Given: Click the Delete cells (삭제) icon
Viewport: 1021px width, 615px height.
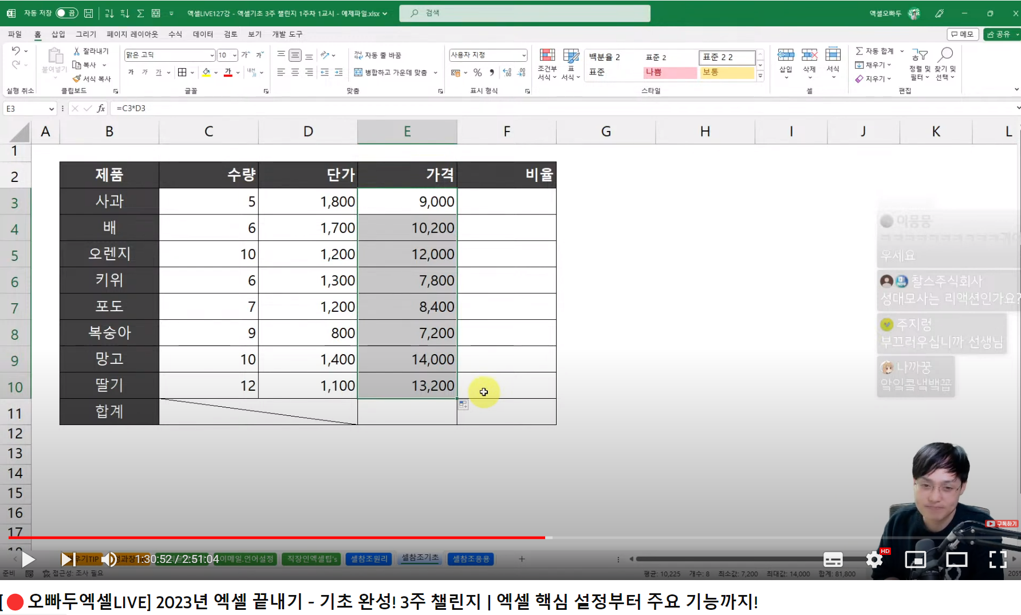Looking at the screenshot, I should (x=809, y=55).
